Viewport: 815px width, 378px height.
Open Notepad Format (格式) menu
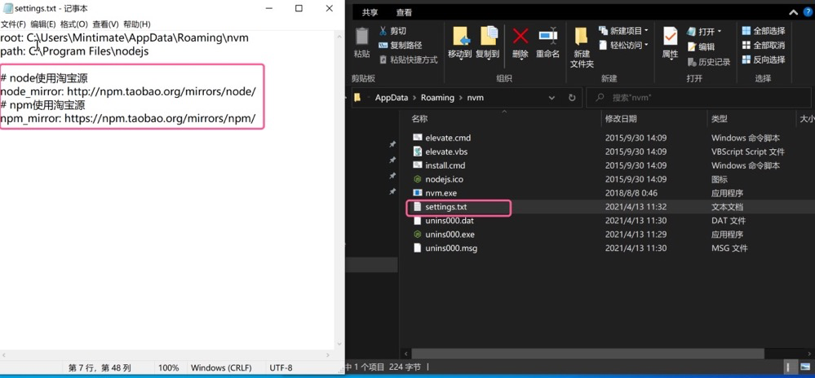click(73, 24)
